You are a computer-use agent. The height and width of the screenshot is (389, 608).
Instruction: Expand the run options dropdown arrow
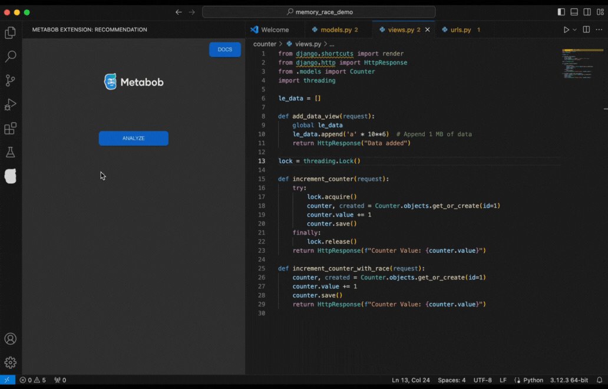[x=574, y=30]
